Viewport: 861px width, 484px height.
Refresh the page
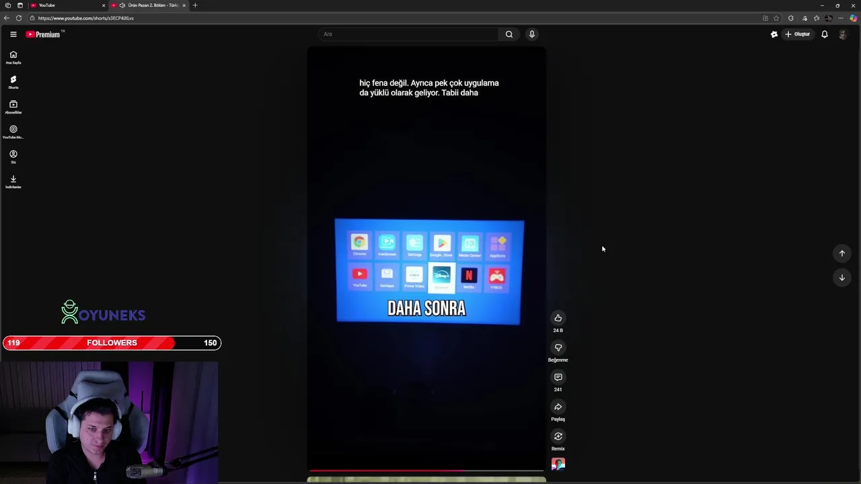click(19, 18)
